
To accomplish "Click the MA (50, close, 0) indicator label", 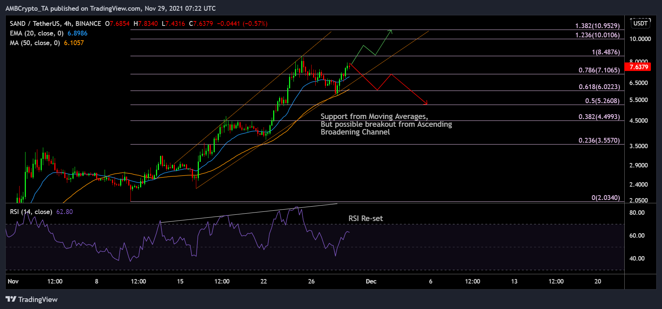I will point(35,43).
